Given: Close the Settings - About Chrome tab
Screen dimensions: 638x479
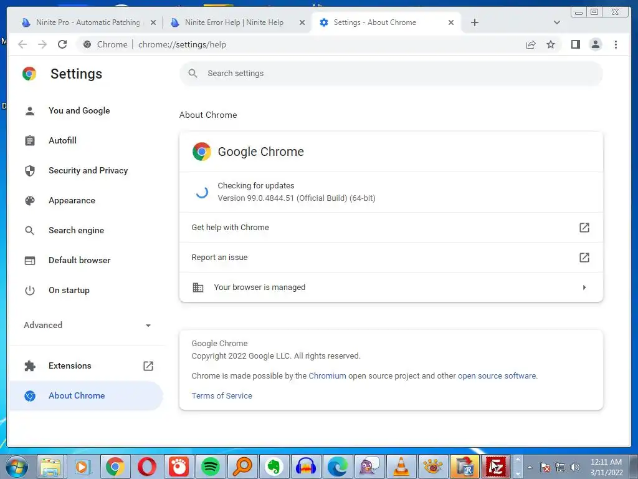Looking at the screenshot, I should pos(451,22).
